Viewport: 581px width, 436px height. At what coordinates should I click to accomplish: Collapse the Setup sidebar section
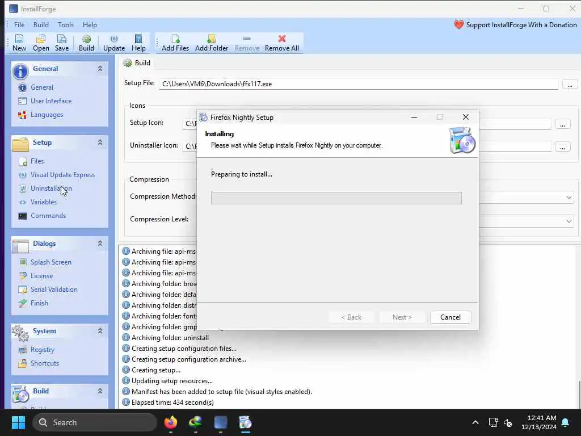(x=100, y=142)
